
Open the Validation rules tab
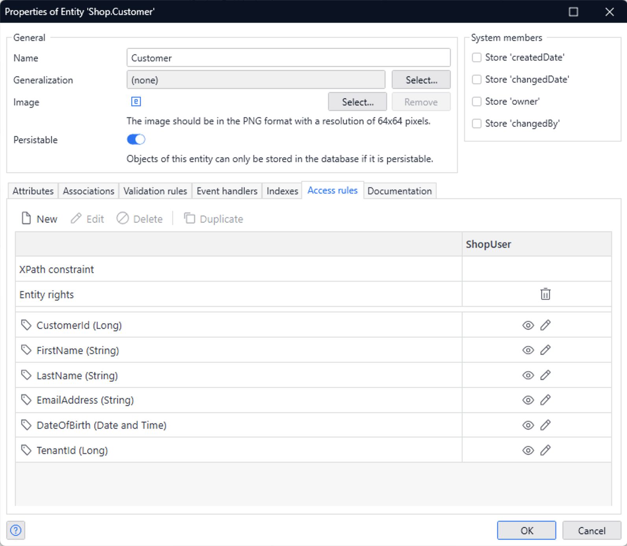[x=155, y=191]
